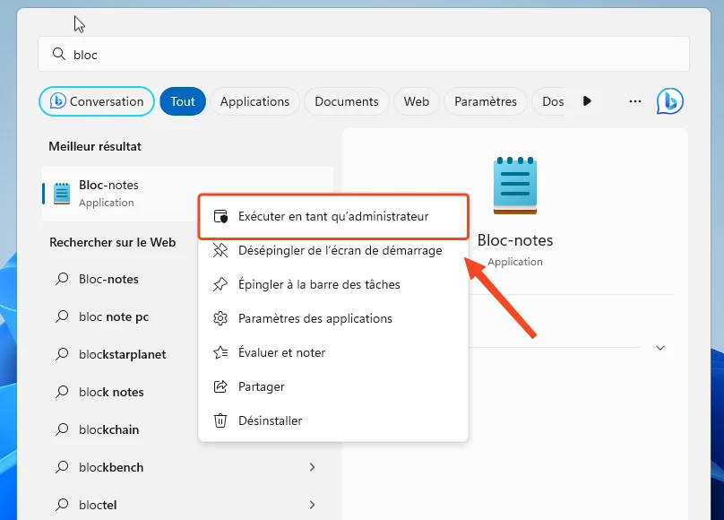Screen dimensions: 724x520
Task: Open the Documents search filter
Action: (x=346, y=101)
